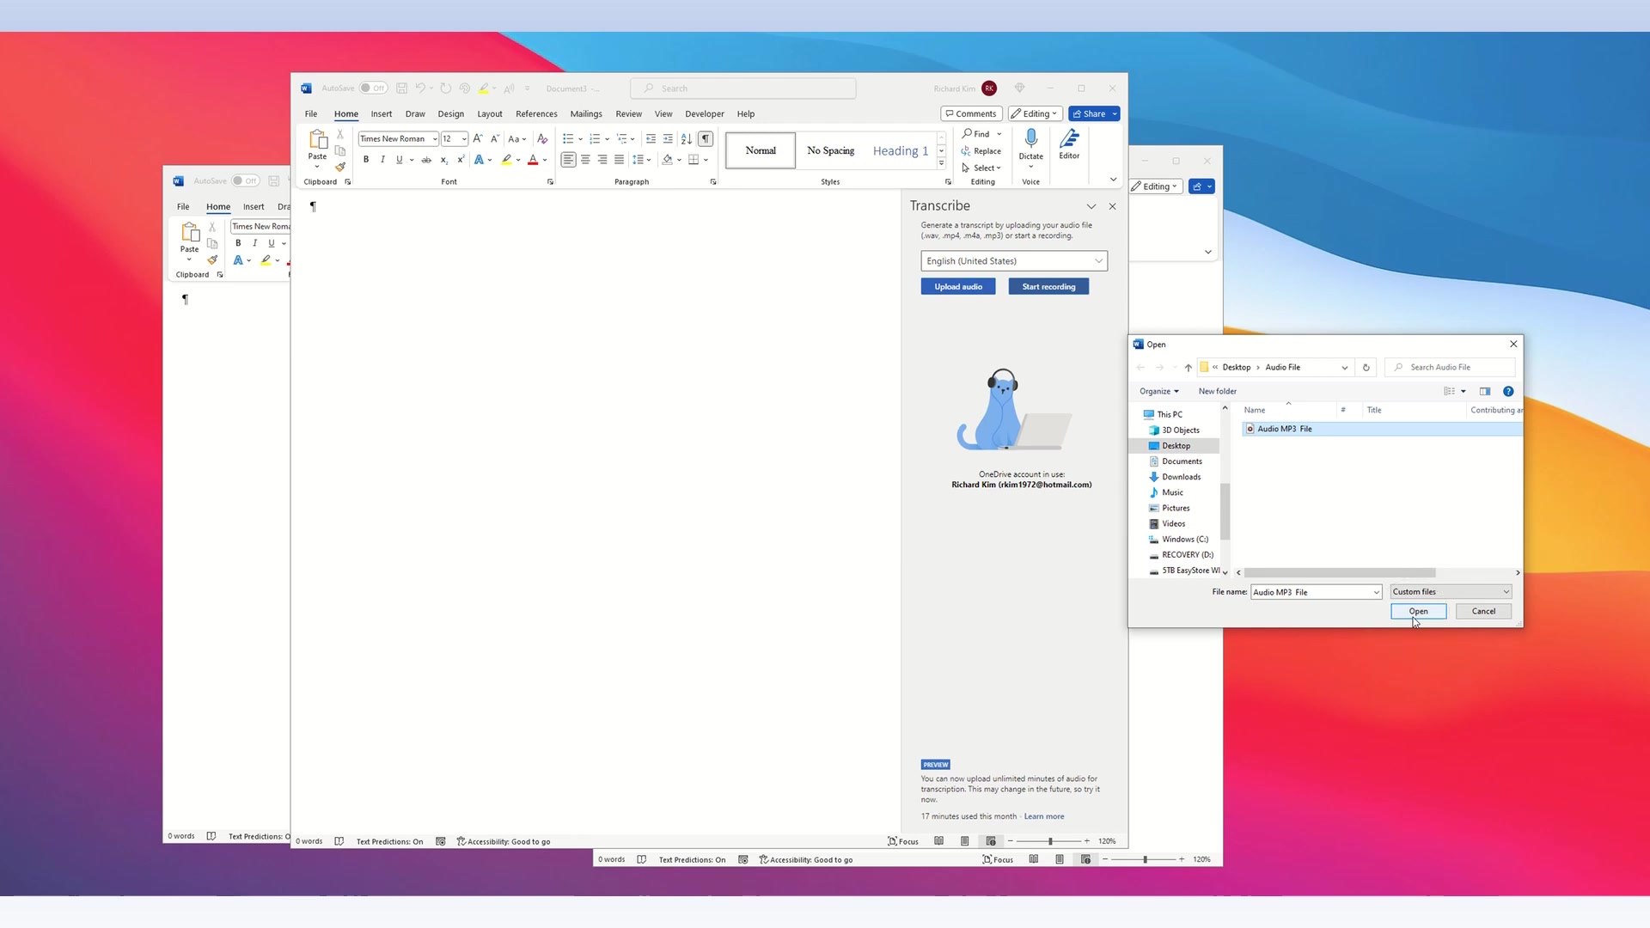Click the Shading paint bucket icon
The width and height of the screenshot is (1650, 928).
(x=668, y=160)
